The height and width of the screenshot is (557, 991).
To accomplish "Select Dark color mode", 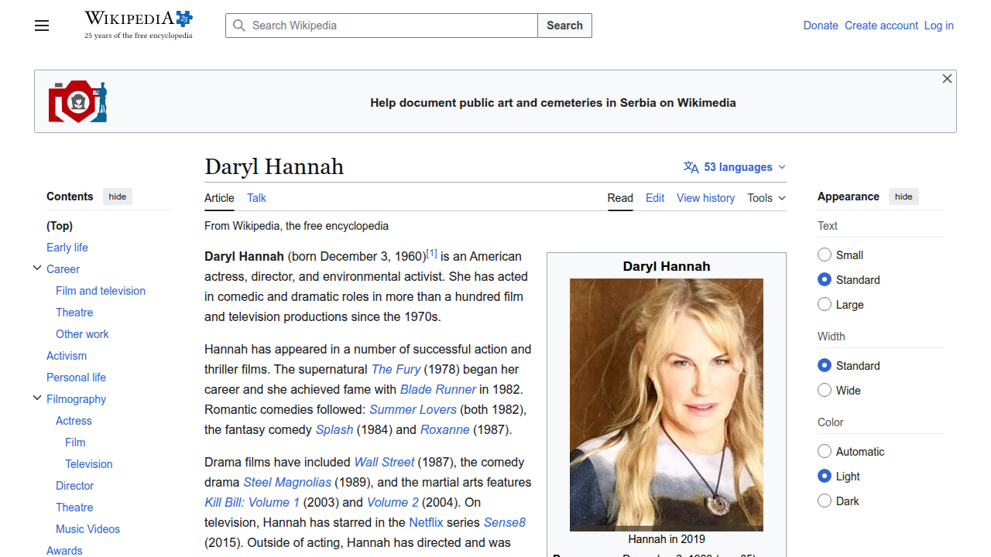I will coord(825,501).
